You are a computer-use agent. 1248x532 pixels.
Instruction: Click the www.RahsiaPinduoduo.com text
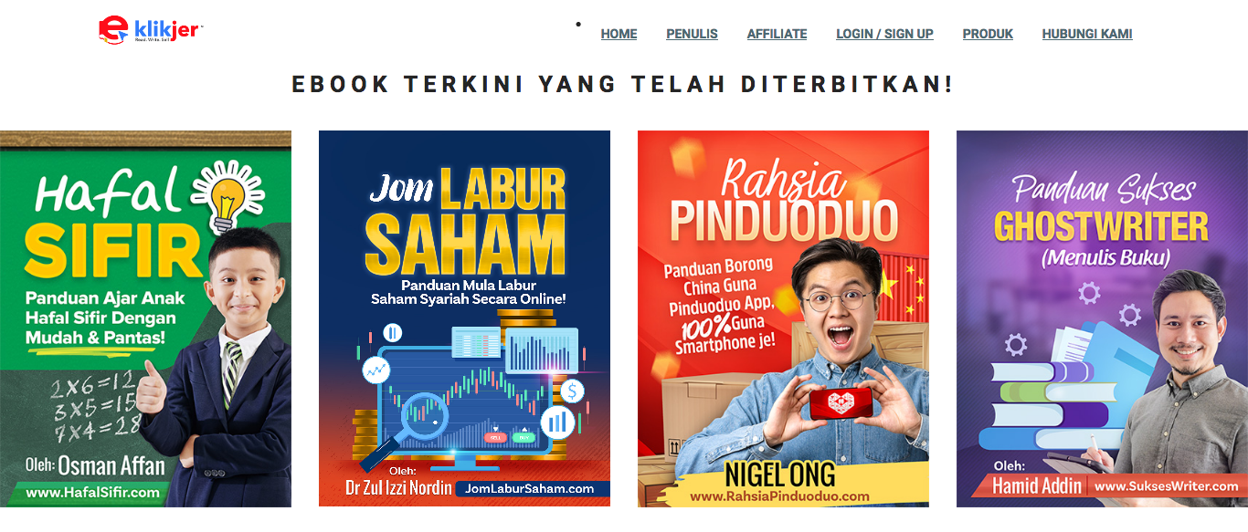click(779, 496)
